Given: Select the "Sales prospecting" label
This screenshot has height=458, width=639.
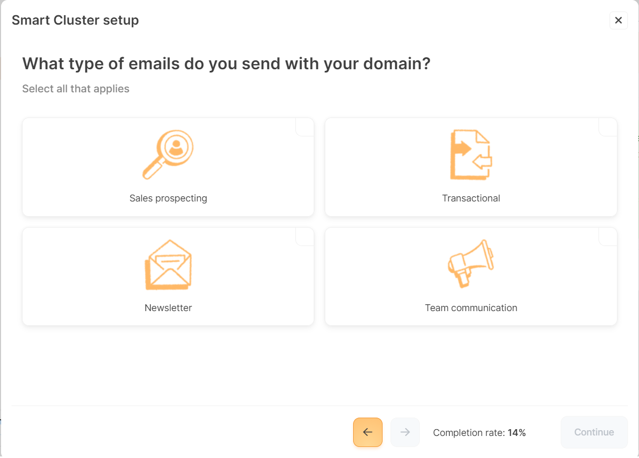Looking at the screenshot, I should coord(168,198).
